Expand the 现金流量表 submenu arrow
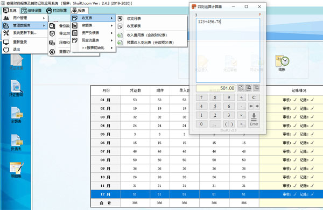323x210 pixels. click(111, 40)
